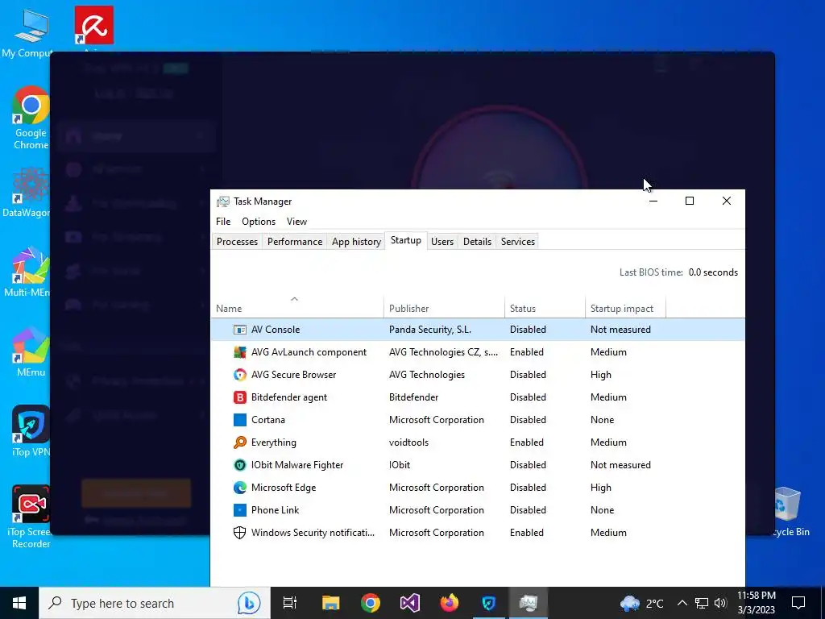The image size is (825, 619).
Task: Open Visual Studio from the taskbar
Action: [410, 603]
